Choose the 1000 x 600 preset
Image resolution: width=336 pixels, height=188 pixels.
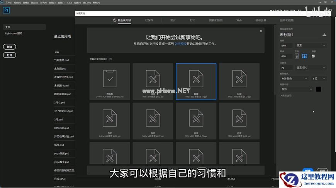tap(239, 121)
